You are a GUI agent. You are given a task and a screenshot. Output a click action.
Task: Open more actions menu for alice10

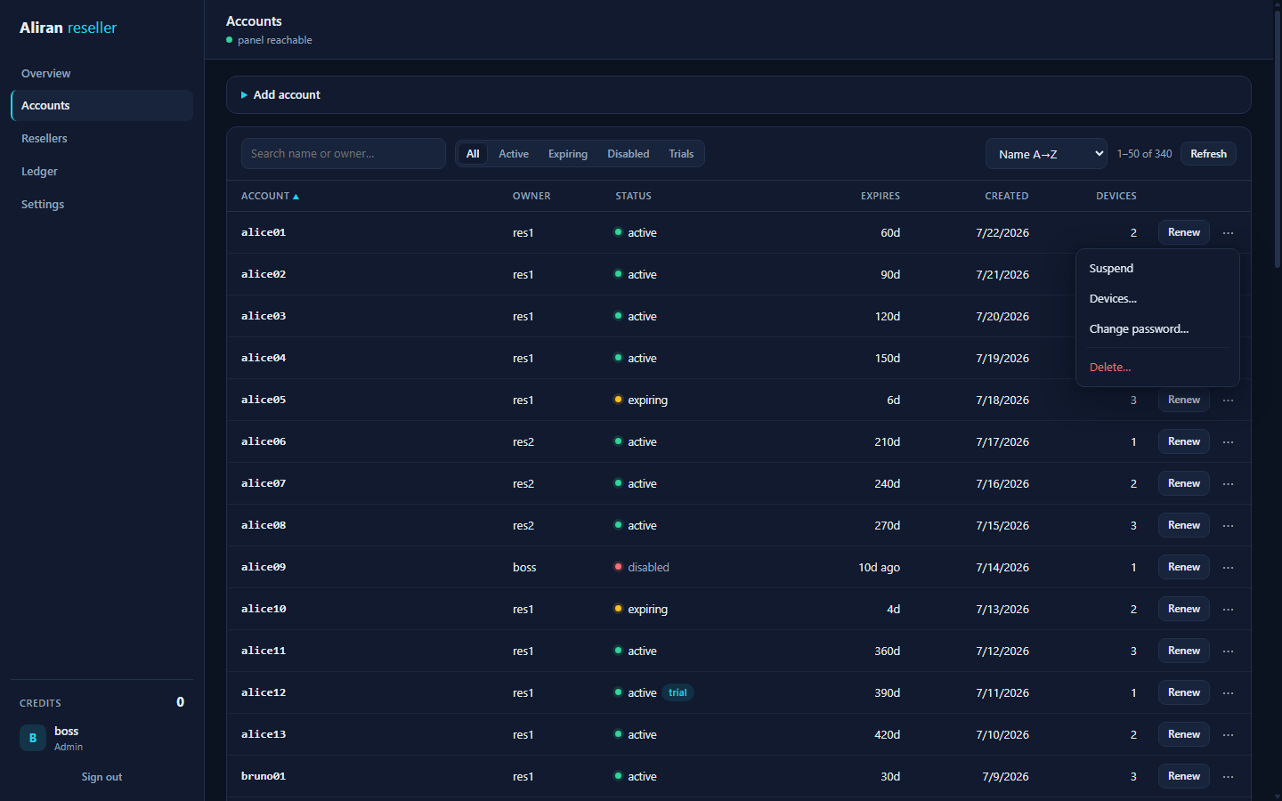point(1228,609)
